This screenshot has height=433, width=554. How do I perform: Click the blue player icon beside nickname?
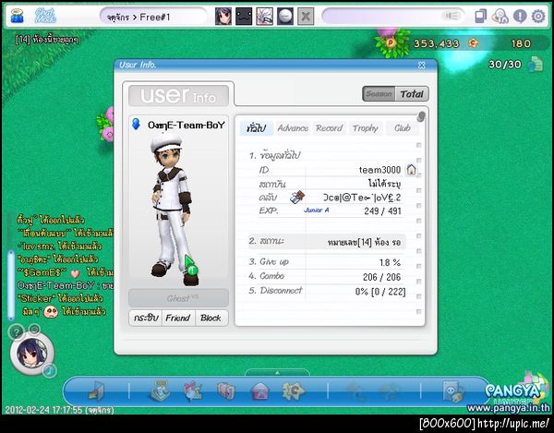click(136, 125)
